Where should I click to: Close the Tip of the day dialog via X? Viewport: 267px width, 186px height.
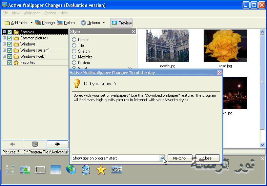(219, 73)
